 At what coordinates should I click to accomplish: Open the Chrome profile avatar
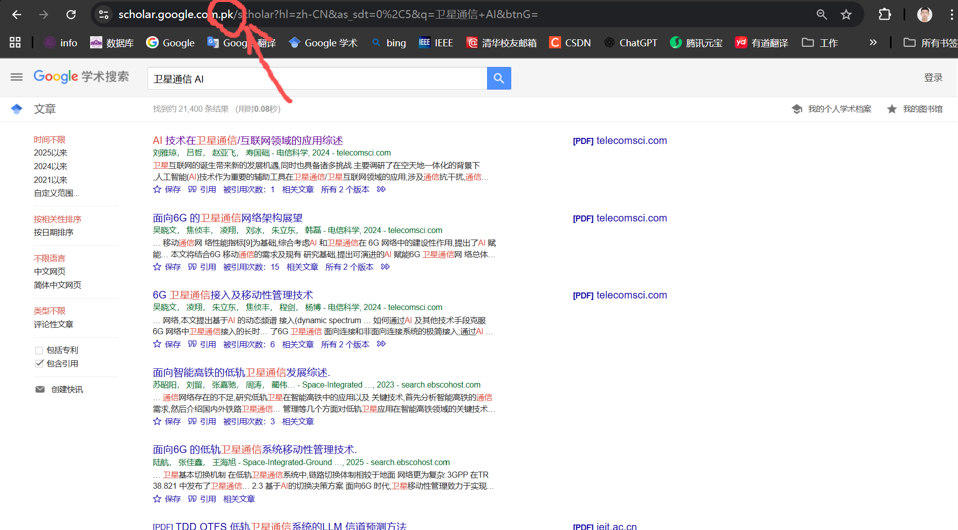pyautogui.click(x=925, y=15)
